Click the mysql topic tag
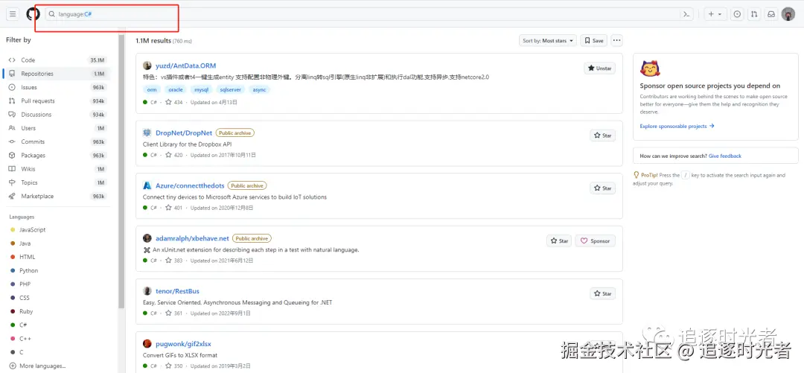This screenshot has height=373, width=804. click(x=201, y=90)
